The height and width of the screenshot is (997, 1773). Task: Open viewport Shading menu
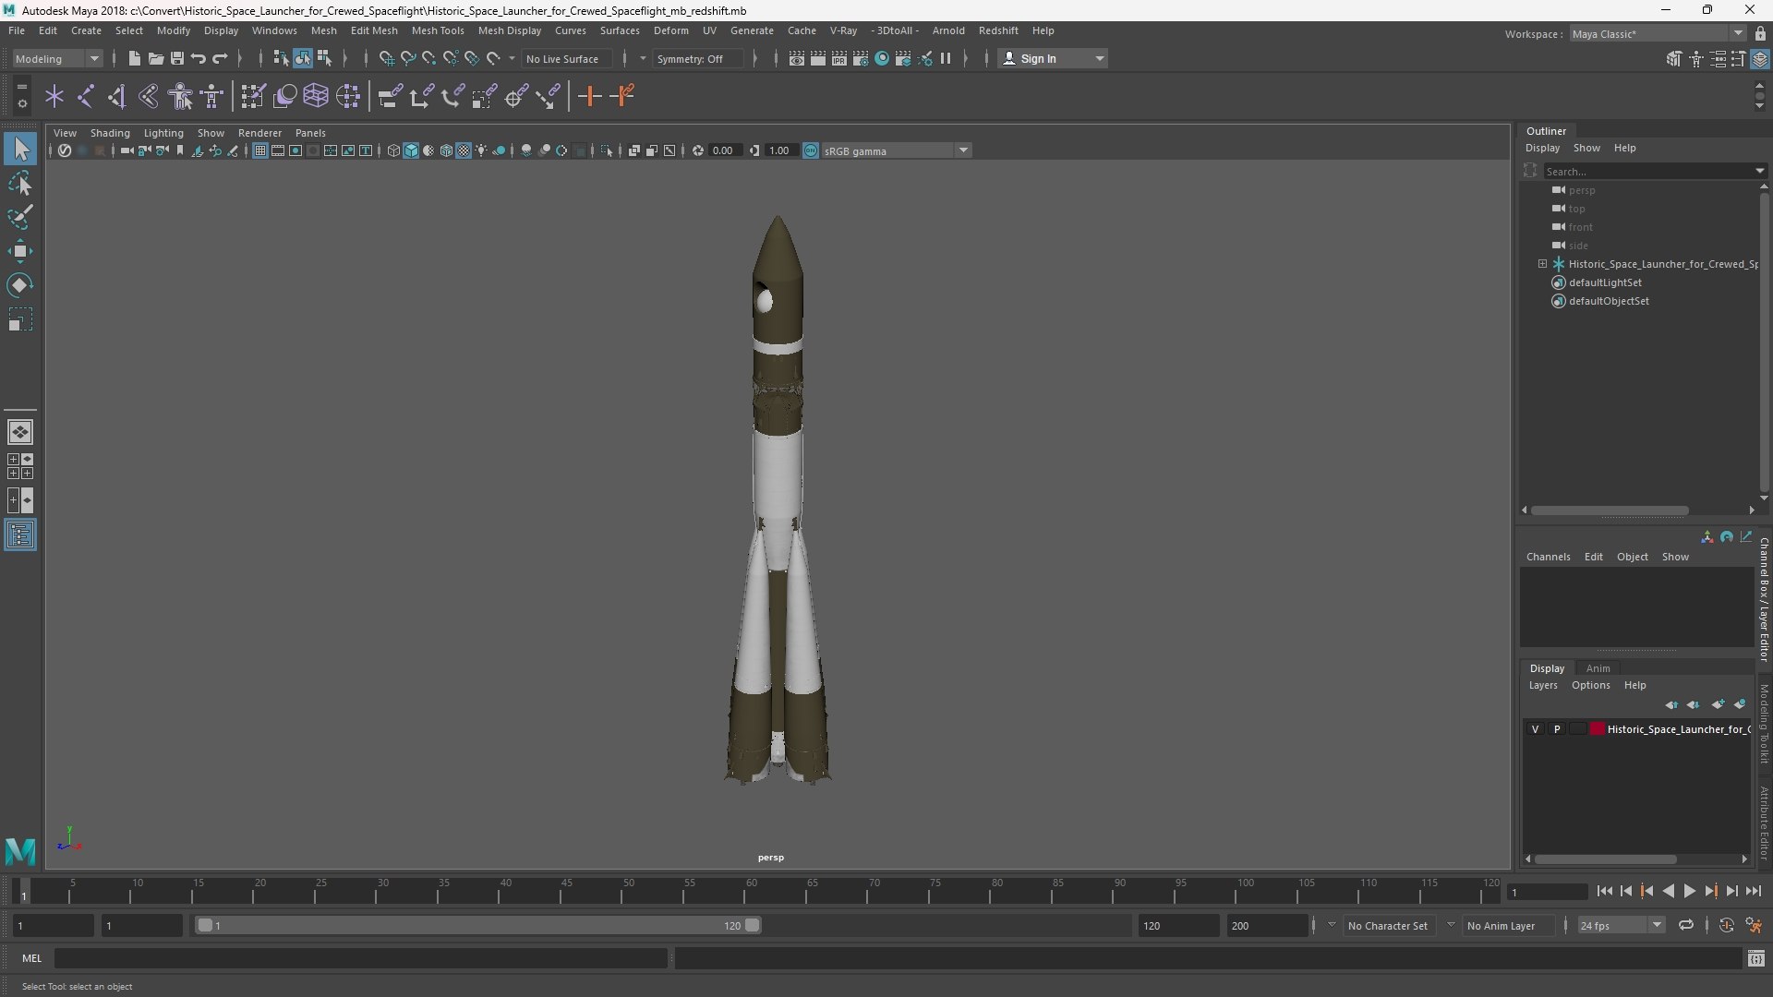pos(110,133)
